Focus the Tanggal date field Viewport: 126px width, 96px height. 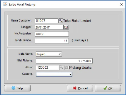[x=49, y=27]
